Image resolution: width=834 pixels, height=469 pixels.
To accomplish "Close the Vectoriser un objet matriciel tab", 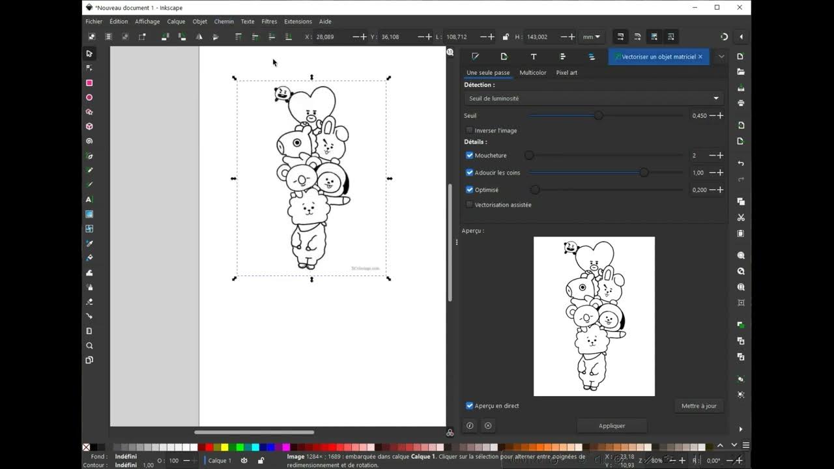I will (700, 57).
